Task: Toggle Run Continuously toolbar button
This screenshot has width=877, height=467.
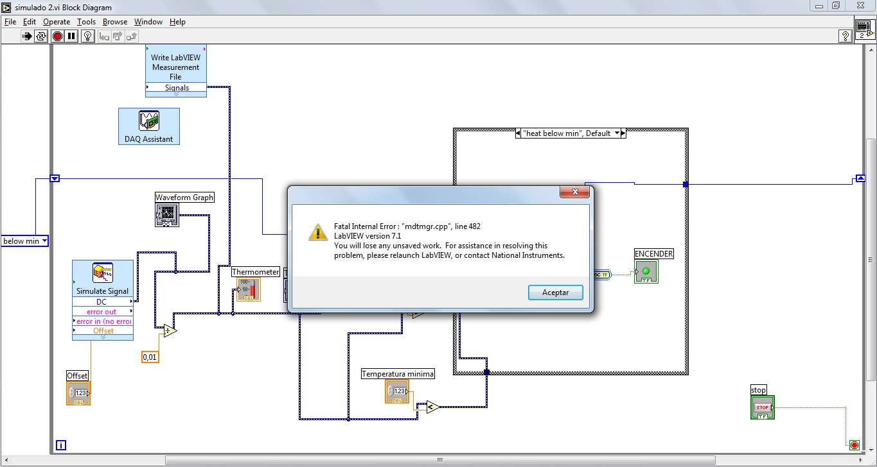Action: pos(41,37)
